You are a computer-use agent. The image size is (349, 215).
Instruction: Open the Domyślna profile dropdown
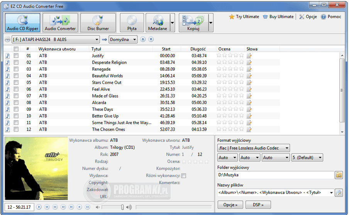coord(123,40)
